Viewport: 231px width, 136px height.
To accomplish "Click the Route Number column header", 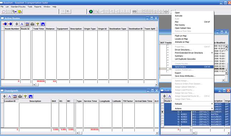I will pos(12,29).
